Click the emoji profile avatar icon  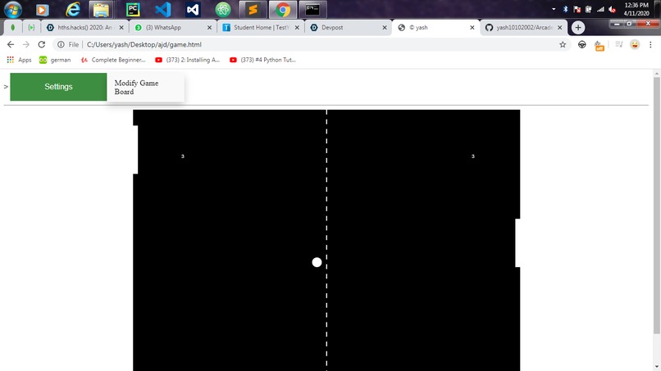[x=635, y=44]
